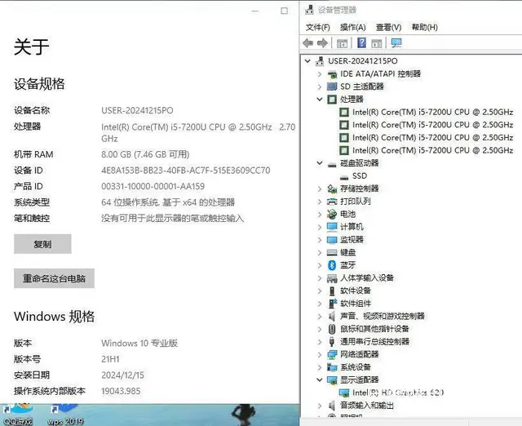This screenshot has width=522, height=426.
Task: Select the 蓝牙 Bluetooth icon
Action: point(332,265)
